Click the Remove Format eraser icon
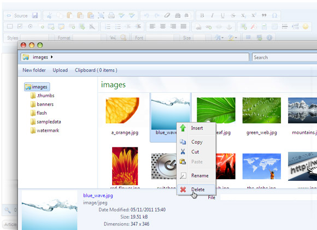The width and height of the screenshot is (317, 230). [167, 15]
